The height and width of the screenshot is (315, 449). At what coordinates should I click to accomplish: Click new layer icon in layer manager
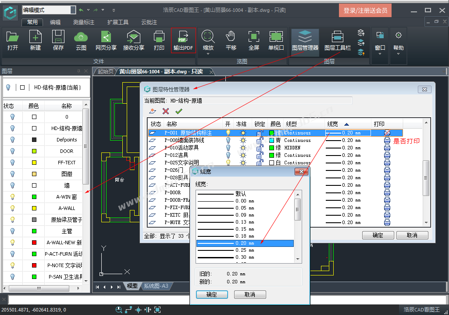point(153,111)
